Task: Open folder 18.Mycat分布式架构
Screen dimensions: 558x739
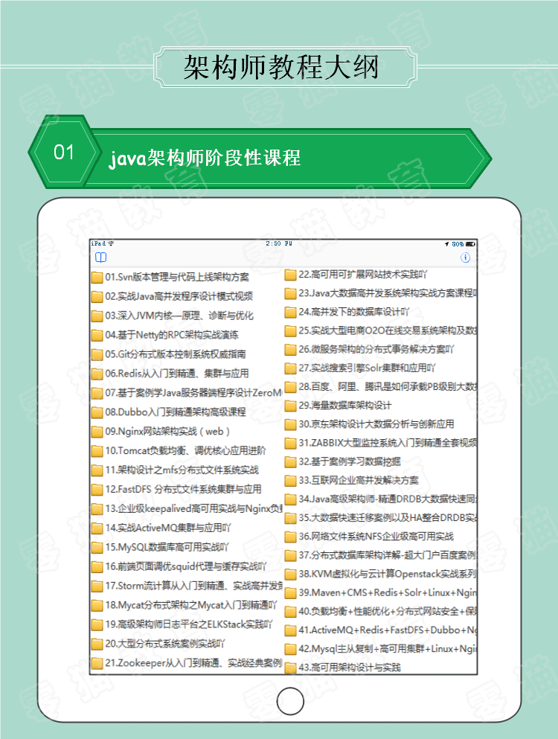Action: (x=185, y=605)
